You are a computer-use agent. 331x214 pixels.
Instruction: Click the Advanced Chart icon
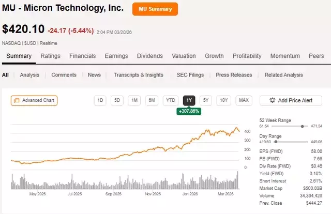[x=17, y=100]
